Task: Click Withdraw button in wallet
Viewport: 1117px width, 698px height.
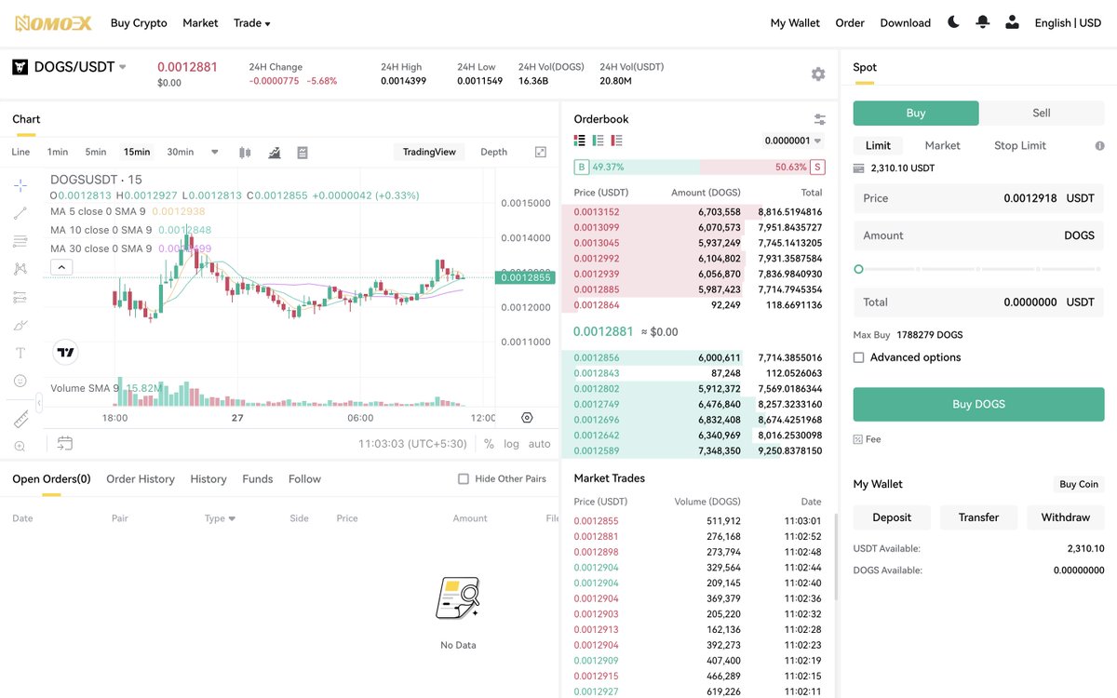Action: 1066,517
